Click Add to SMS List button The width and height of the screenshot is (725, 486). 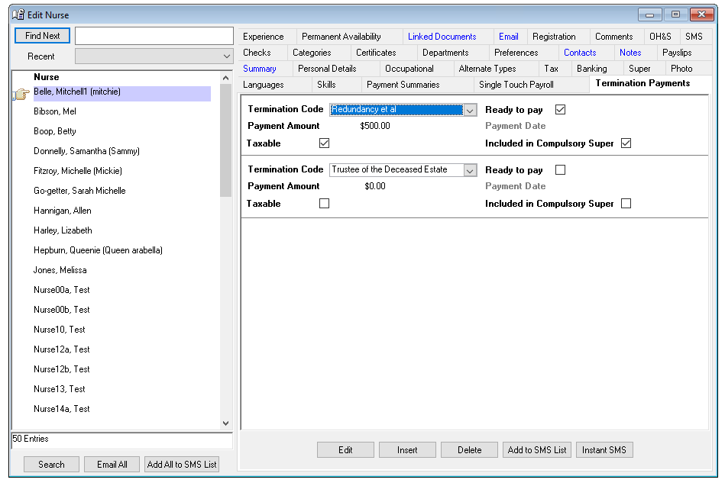click(537, 450)
